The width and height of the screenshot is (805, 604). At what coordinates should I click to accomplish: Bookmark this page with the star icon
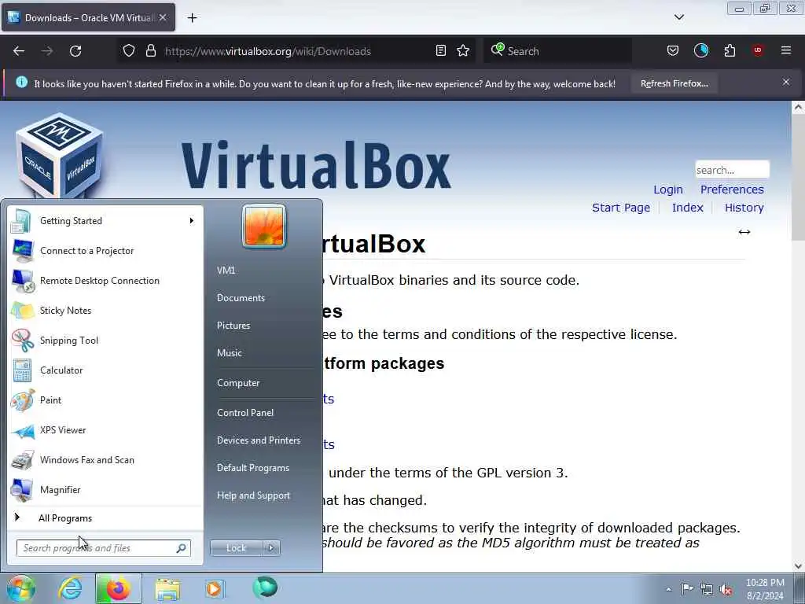[463, 50]
